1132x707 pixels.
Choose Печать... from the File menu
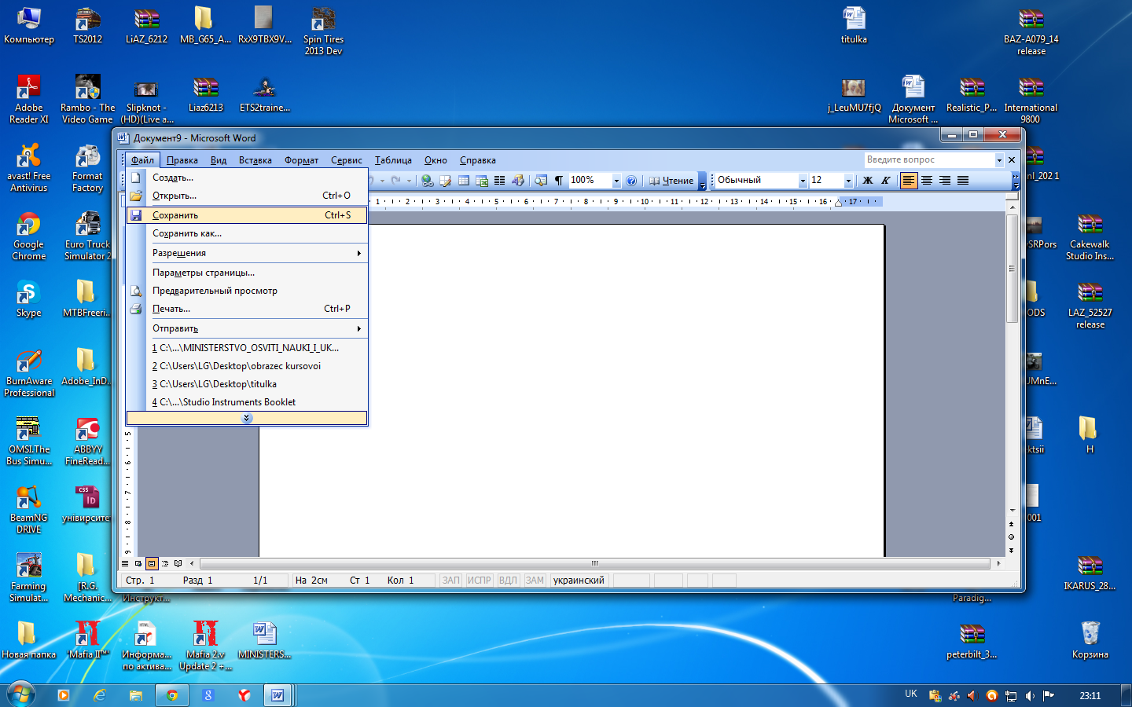pyautogui.click(x=247, y=309)
